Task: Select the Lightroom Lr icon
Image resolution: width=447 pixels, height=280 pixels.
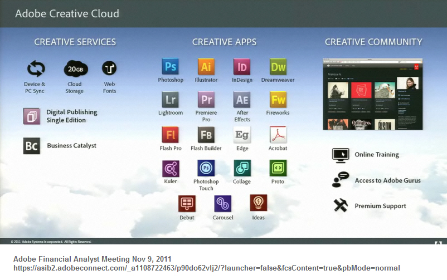Action: 170,100
